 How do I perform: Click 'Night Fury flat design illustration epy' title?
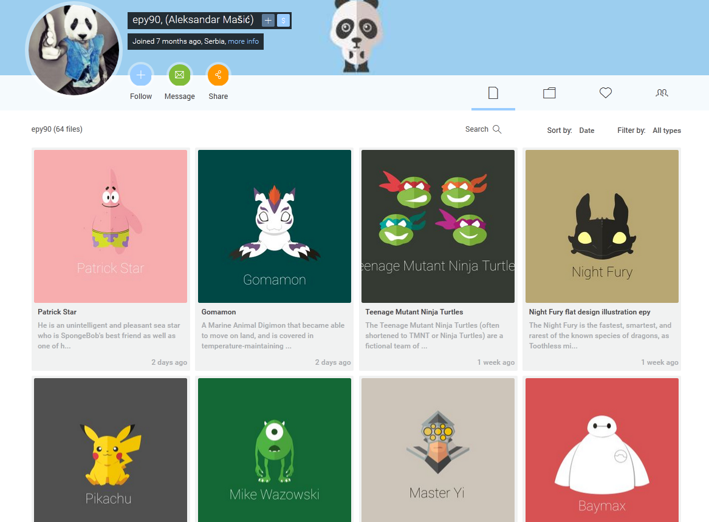coord(590,312)
